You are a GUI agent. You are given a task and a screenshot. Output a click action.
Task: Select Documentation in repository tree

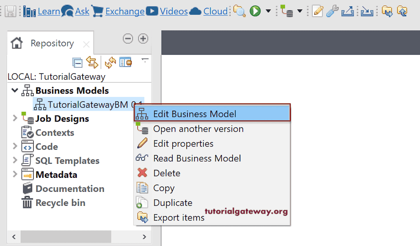(70, 189)
